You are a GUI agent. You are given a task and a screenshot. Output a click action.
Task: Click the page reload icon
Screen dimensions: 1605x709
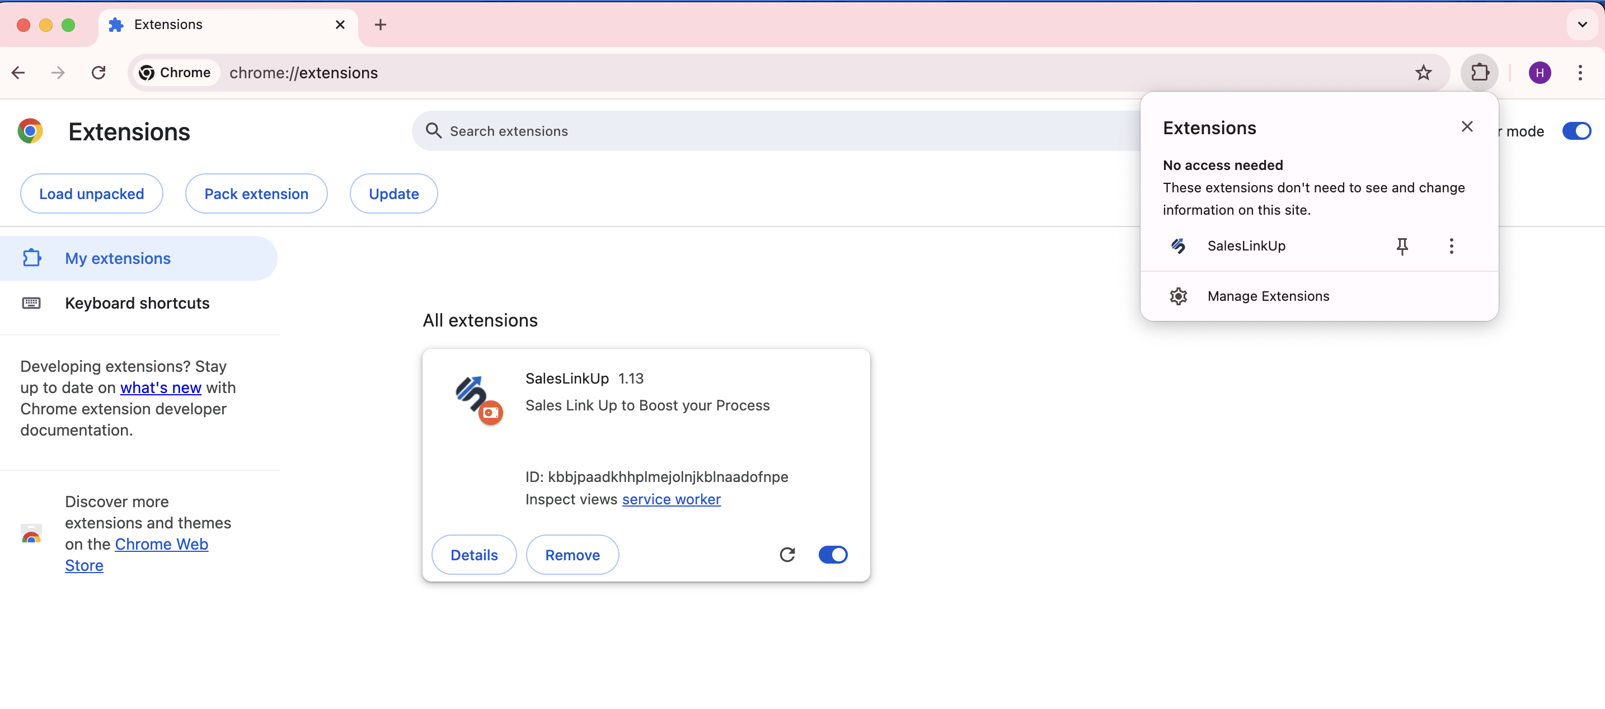(98, 72)
